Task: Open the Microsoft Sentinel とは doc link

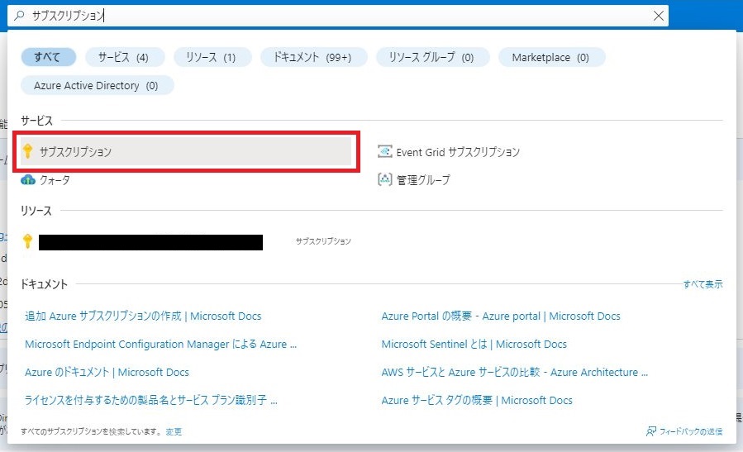Action: 474,344
